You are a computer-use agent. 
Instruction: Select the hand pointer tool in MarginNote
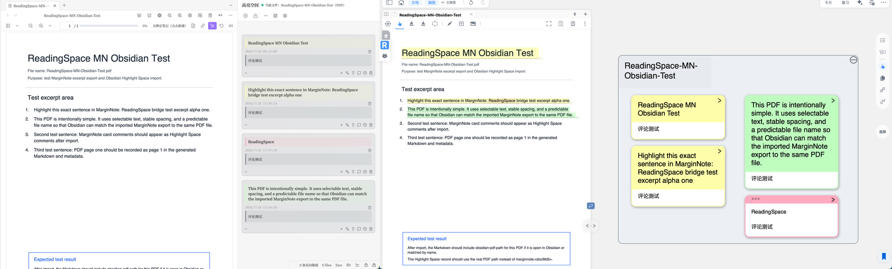coord(400,24)
